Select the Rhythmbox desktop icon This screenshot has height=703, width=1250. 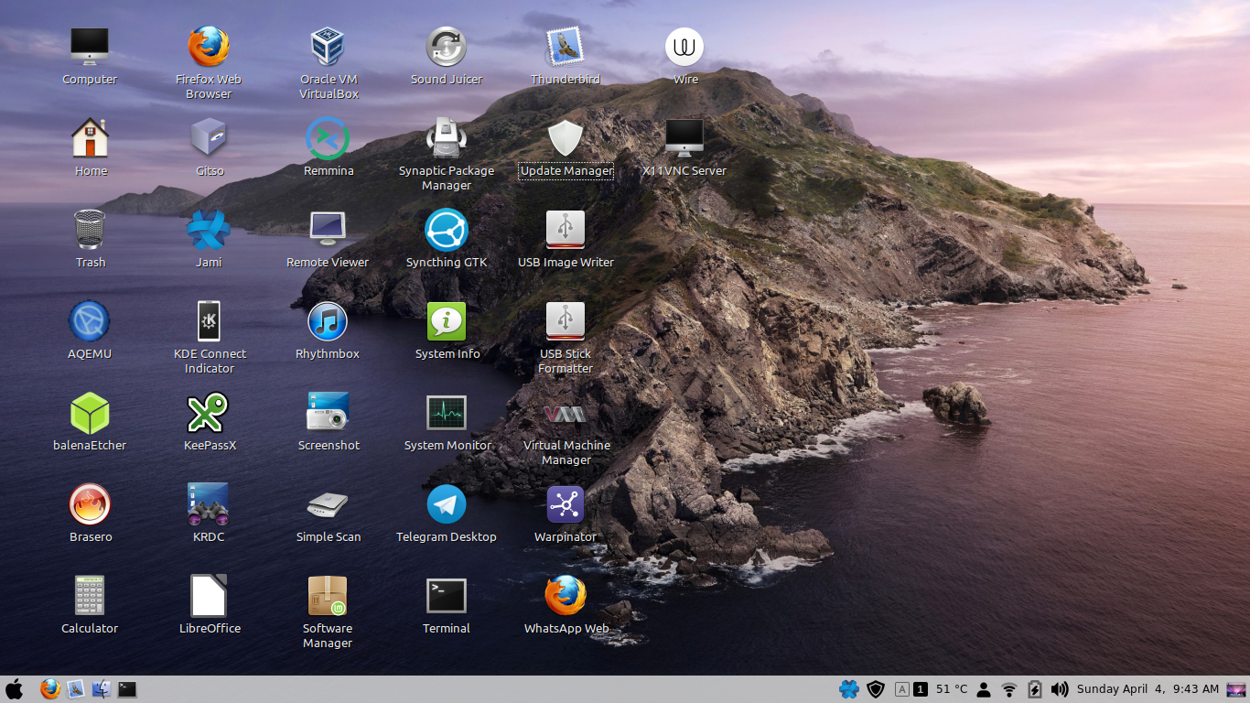pos(328,322)
